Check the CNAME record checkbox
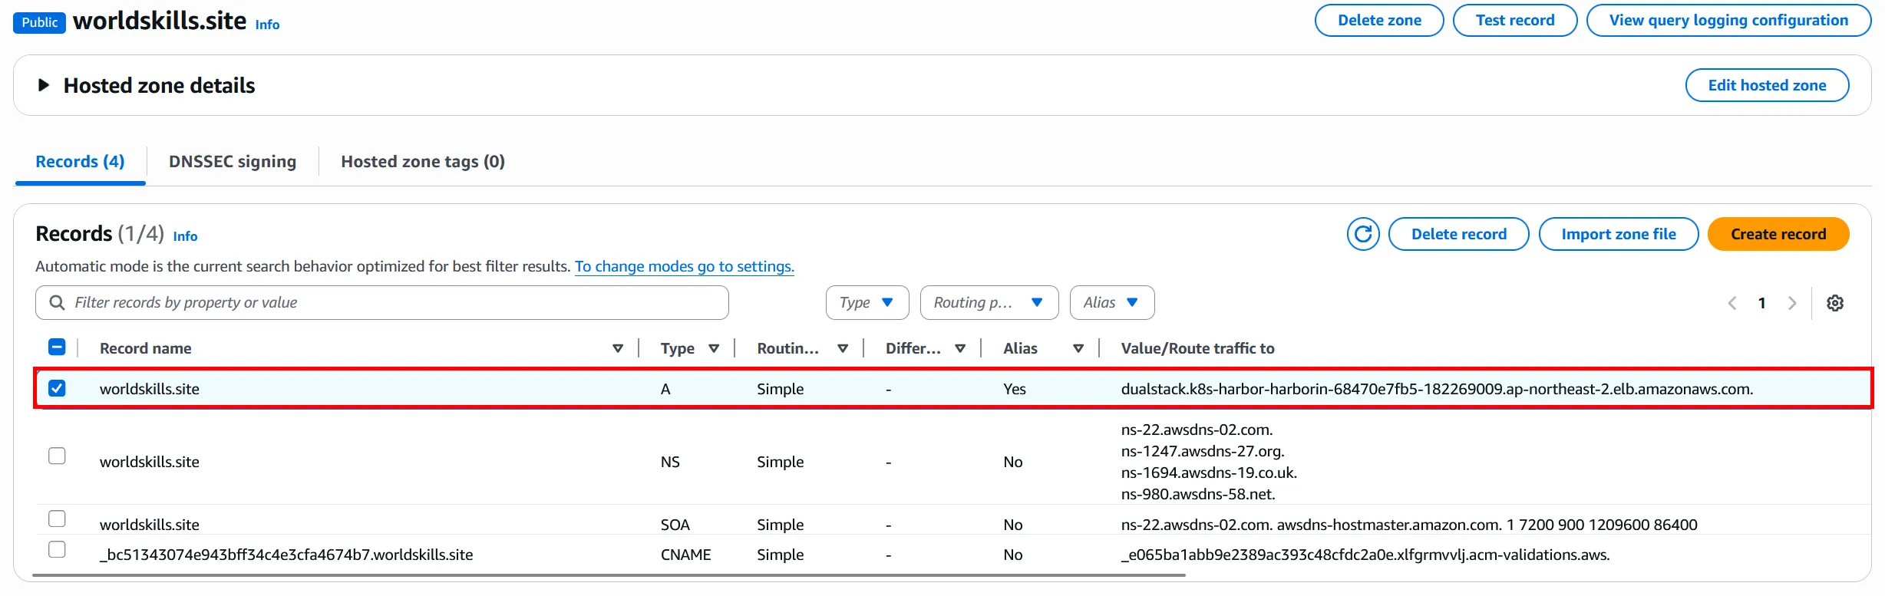The image size is (1885, 596). coord(57,549)
